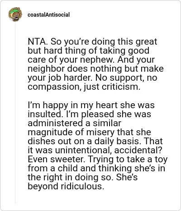Click the phrase "magnitude of misery"
The height and width of the screenshot is (211, 181).
point(71,133)
